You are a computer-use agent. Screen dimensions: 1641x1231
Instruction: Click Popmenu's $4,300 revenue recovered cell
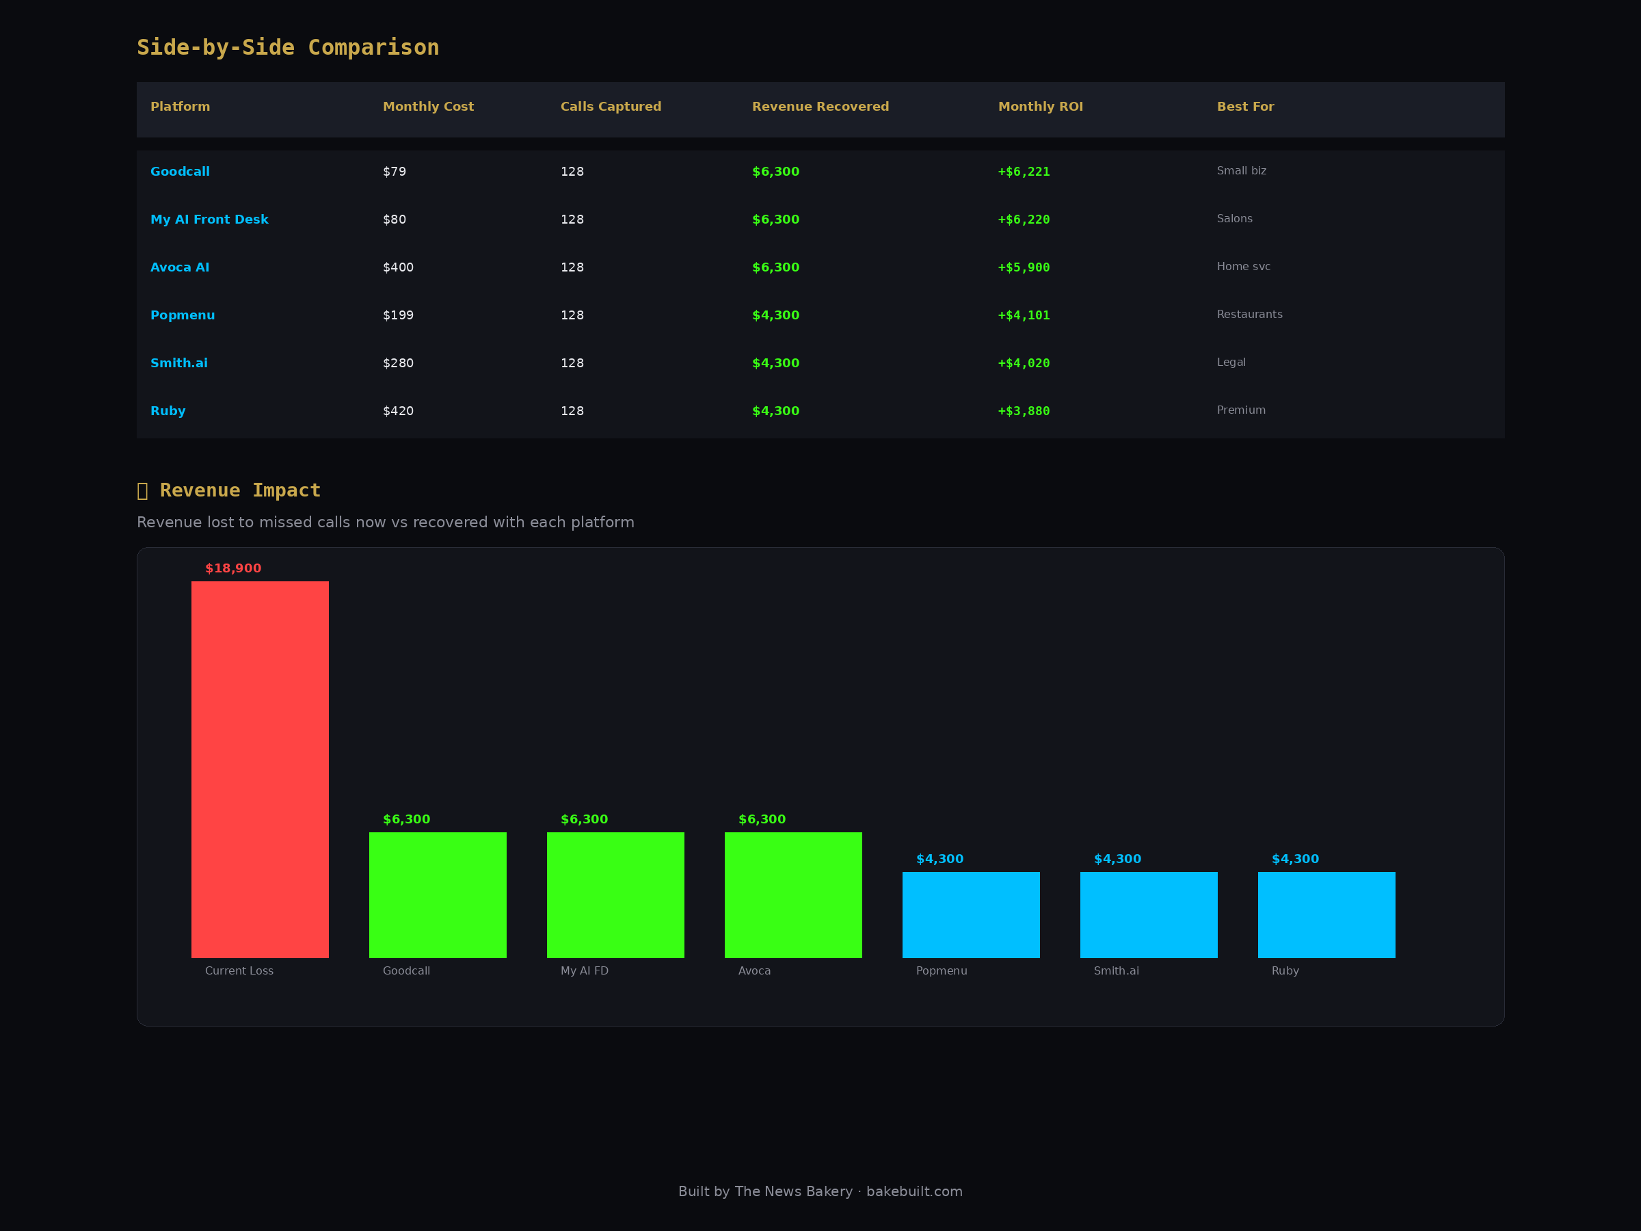coord(775,315)
